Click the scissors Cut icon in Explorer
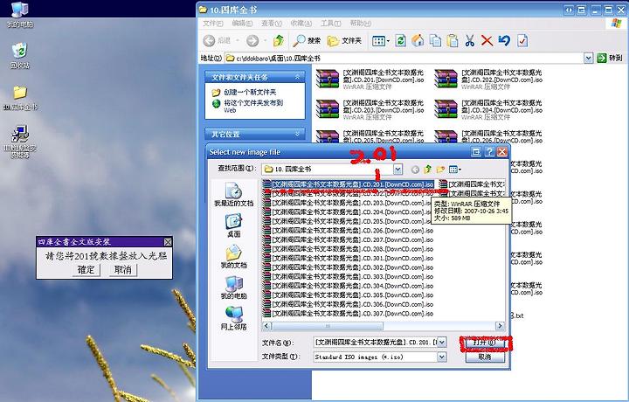The height and width of the screenshot is (402, 629). (470, 40)
